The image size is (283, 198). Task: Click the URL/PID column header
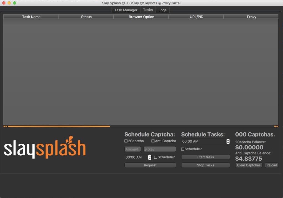(196, 17)
